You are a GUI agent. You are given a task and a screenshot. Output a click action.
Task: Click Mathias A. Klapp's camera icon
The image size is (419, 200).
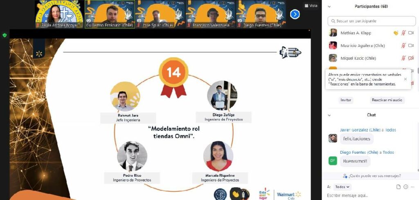click(x=411, y=33)
